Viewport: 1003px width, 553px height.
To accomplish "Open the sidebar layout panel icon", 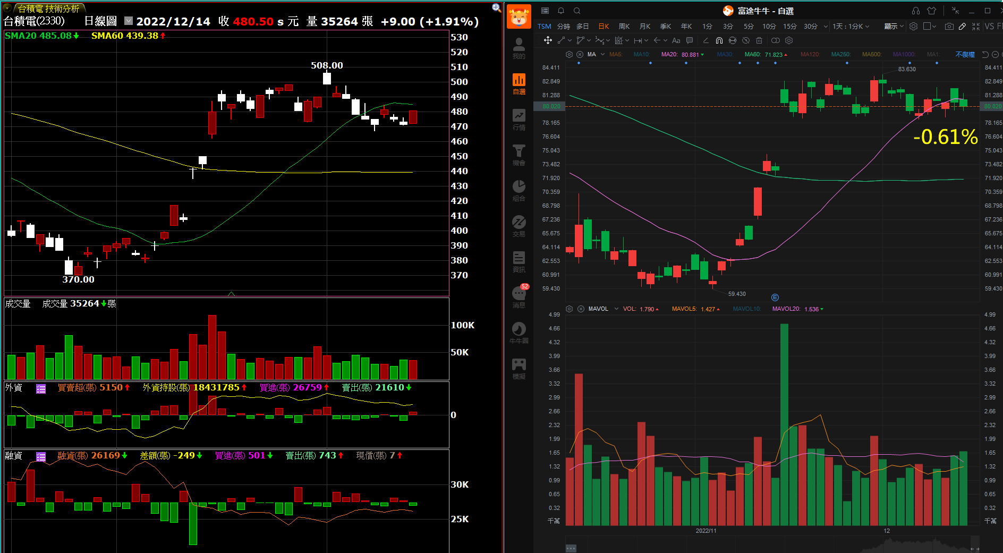I will 545,11.
